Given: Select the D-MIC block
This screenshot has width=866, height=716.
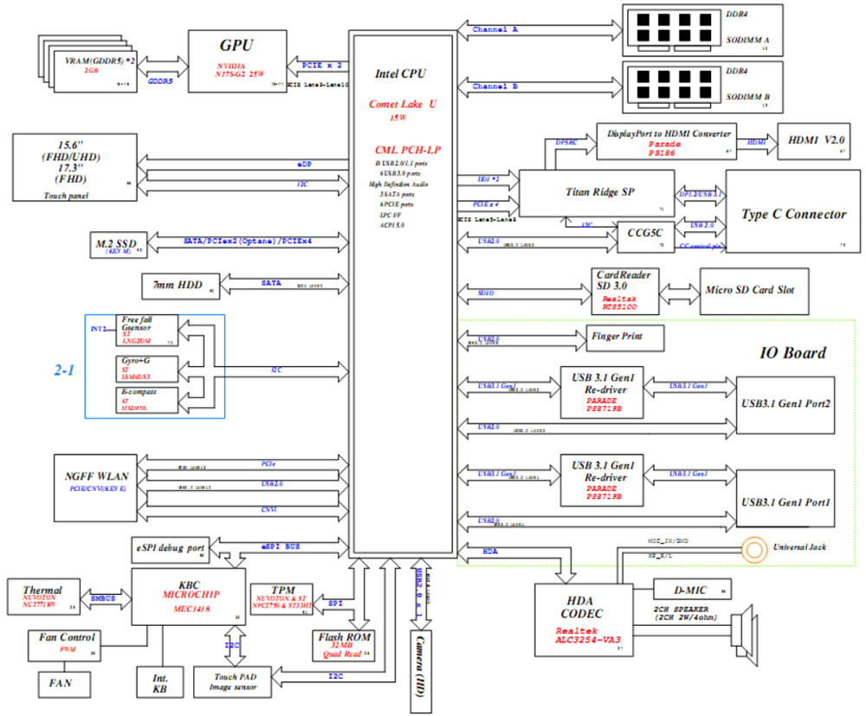Looking at the screenshot, I should click(693, 590).
